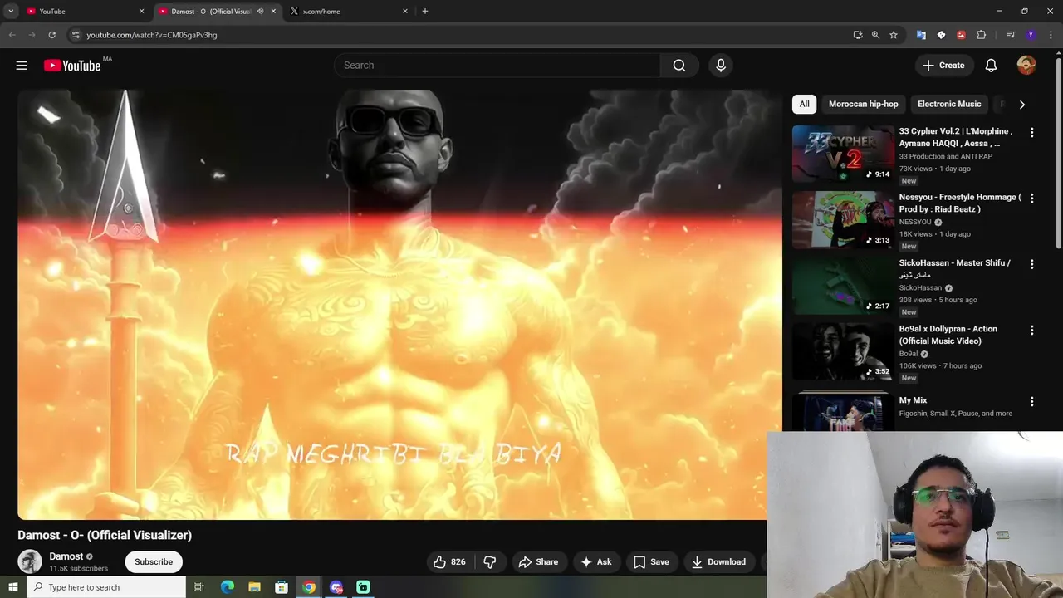The image size is (1063, 598).
Task: Open the Chrome extensions puzzle icon
Action: pos(981,35)
